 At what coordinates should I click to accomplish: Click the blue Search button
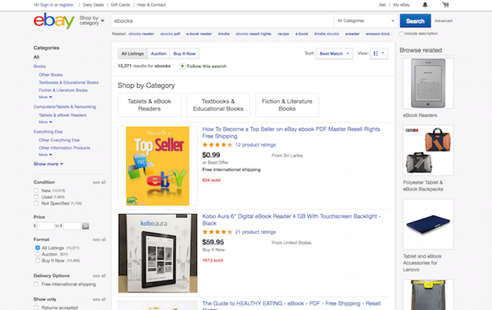[x=415, y=21]
